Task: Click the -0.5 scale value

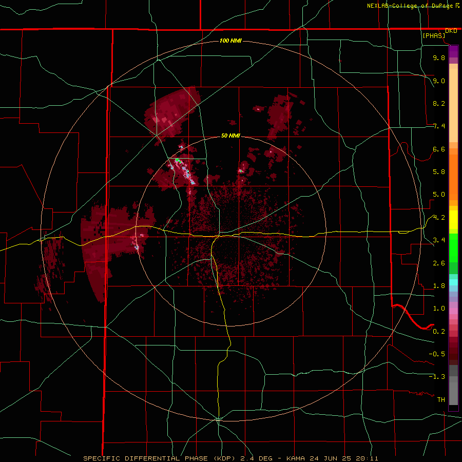Action: pyautogui.click(x=437, y=354)
